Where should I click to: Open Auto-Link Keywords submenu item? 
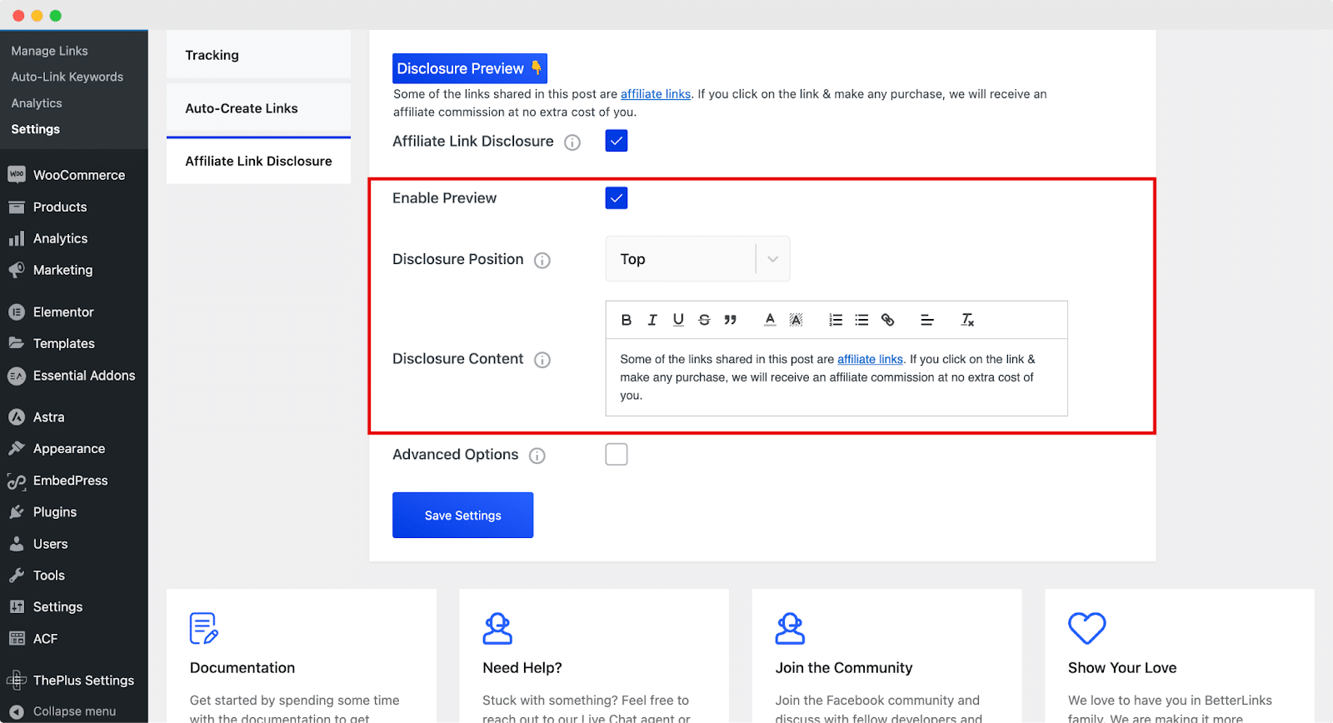point(67,77)
